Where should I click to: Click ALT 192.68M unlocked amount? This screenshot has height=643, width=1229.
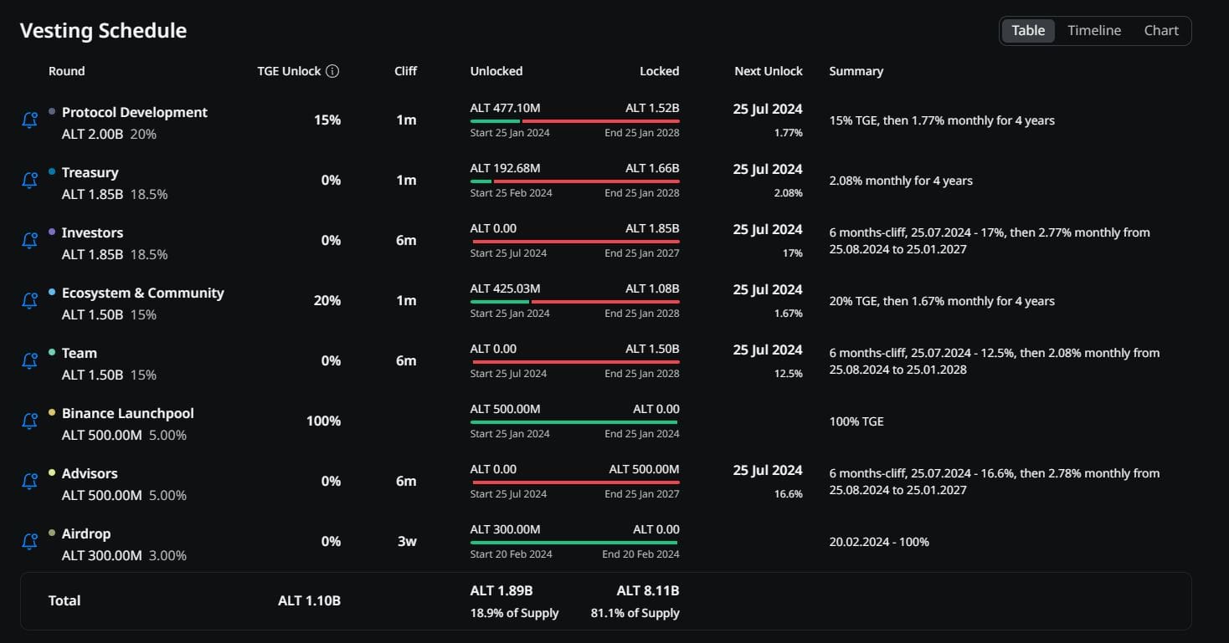click(506, 168)
